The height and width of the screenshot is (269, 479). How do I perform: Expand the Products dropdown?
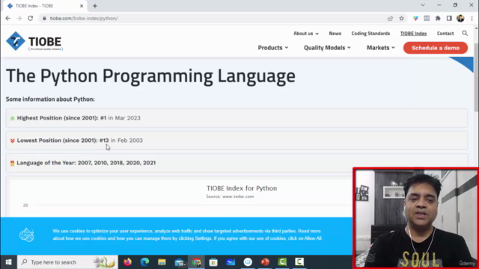[x=272, y=48]
